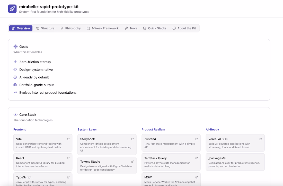This screenshot has height=186, width=283.
Task: Open Vite external link icon
Action: (x=68, y=139)
